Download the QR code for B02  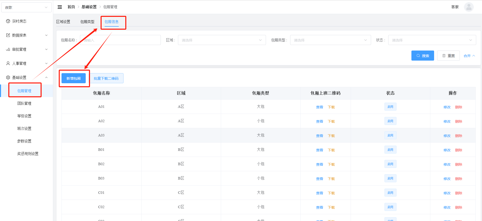(331, 164)
